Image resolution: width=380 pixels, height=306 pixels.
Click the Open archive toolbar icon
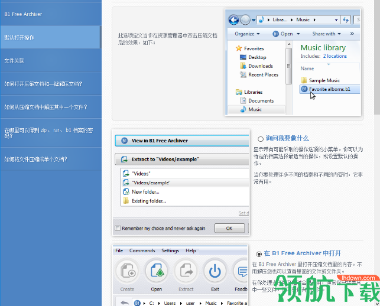tap(157, 271)
